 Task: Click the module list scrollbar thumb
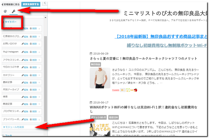point(45,79)
